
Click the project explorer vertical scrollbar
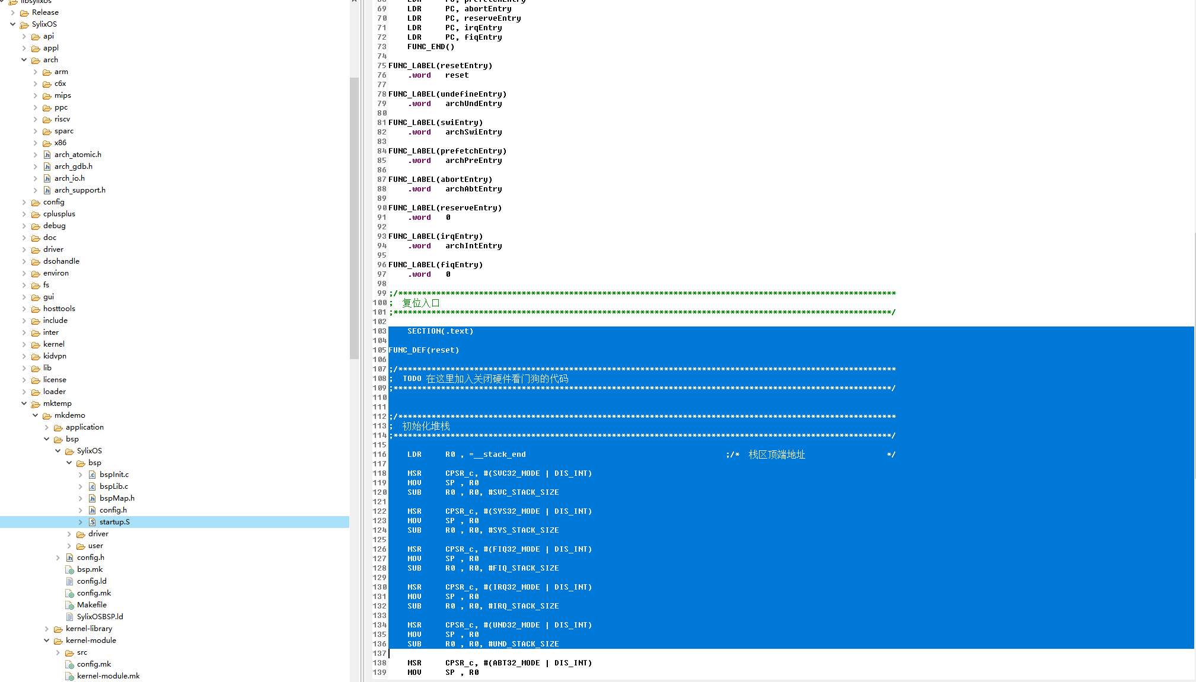point(354,218)
